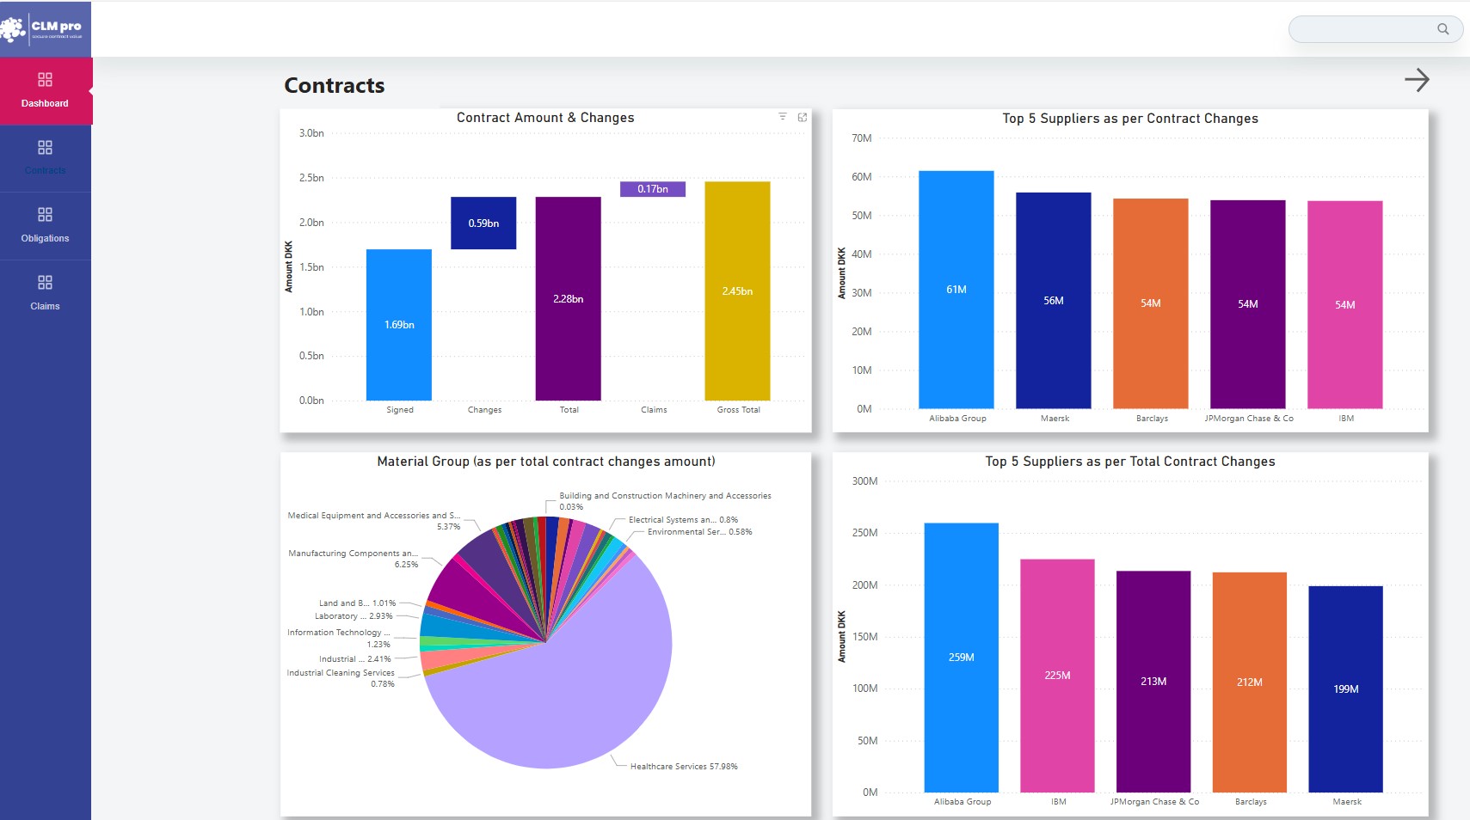Select the Maersk 56M bar
This screenshot has height=820, width=1470.
tap(1054, 301)
